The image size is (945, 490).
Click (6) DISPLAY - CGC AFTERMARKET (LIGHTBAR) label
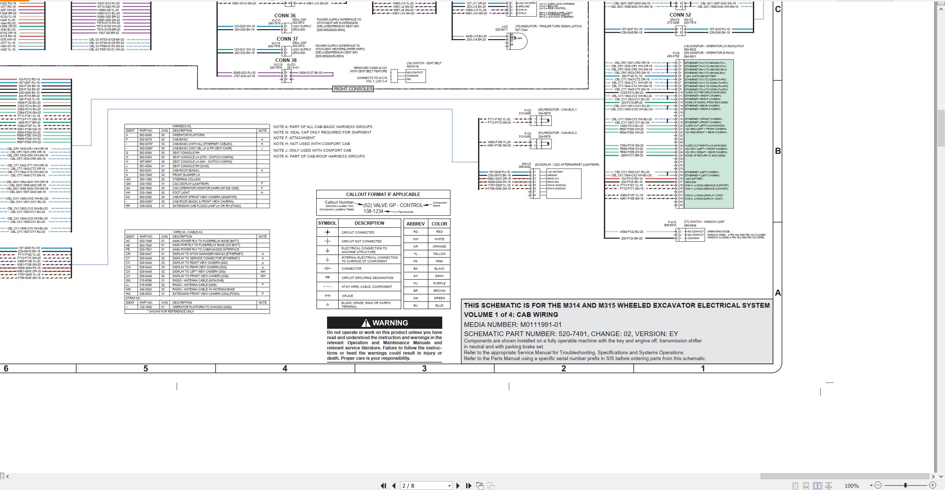click(x=567, y=165)
